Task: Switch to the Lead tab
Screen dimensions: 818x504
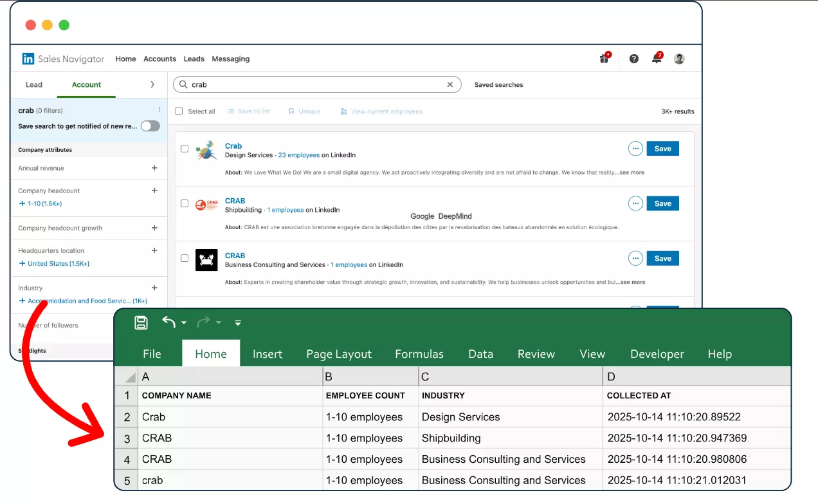Action: click(x=33, y=84)
